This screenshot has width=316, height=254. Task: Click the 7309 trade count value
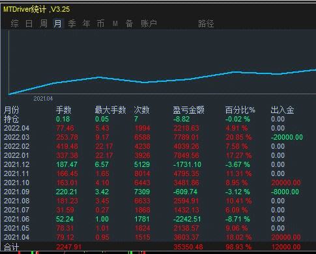142,192
